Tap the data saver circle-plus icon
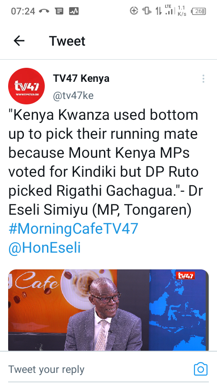This screenshot has width=217, height=386. pyautogui.click(x=134, y=11)
